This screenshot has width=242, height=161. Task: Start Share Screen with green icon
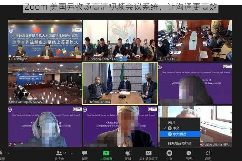point(106,153)
